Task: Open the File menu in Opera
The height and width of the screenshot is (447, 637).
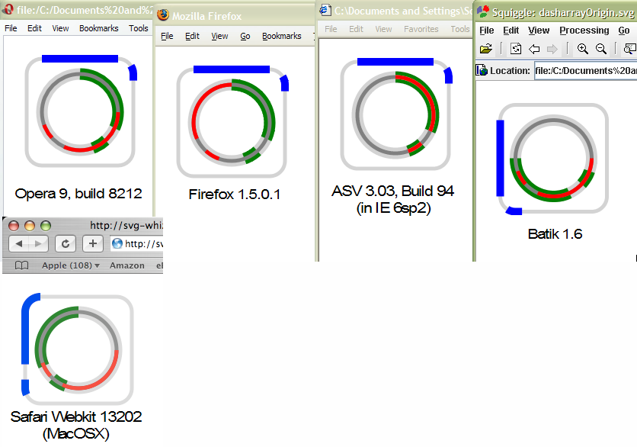Action: (x=11, y=28)
